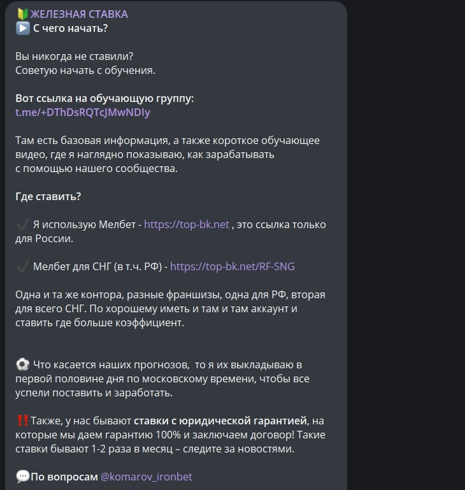This screenshot has width=465, height=490.
Task: Click the speech bubble emoji near По вопросам
Action: pyautogui.click(x=22, y=477)
